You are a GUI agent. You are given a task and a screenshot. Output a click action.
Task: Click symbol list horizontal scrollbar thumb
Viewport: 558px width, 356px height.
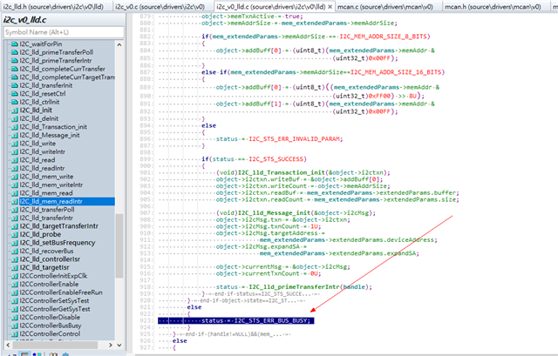pos(55,345)
